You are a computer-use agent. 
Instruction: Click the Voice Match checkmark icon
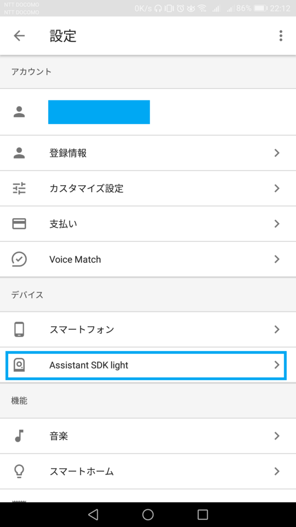[x=21, y=259]
